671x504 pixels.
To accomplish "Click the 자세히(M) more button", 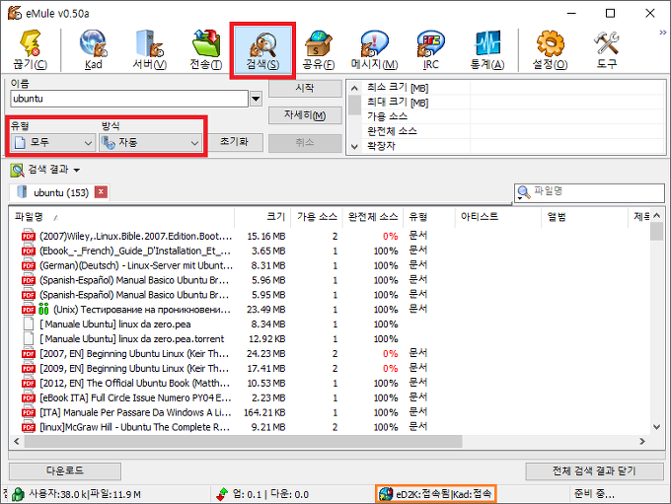I will coord(305,115).
